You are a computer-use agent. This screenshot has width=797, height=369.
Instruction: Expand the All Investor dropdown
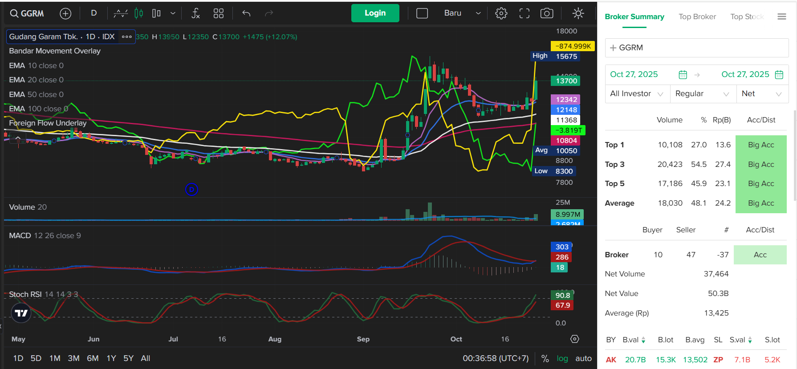pyautogui.click(x=637, y=93)
